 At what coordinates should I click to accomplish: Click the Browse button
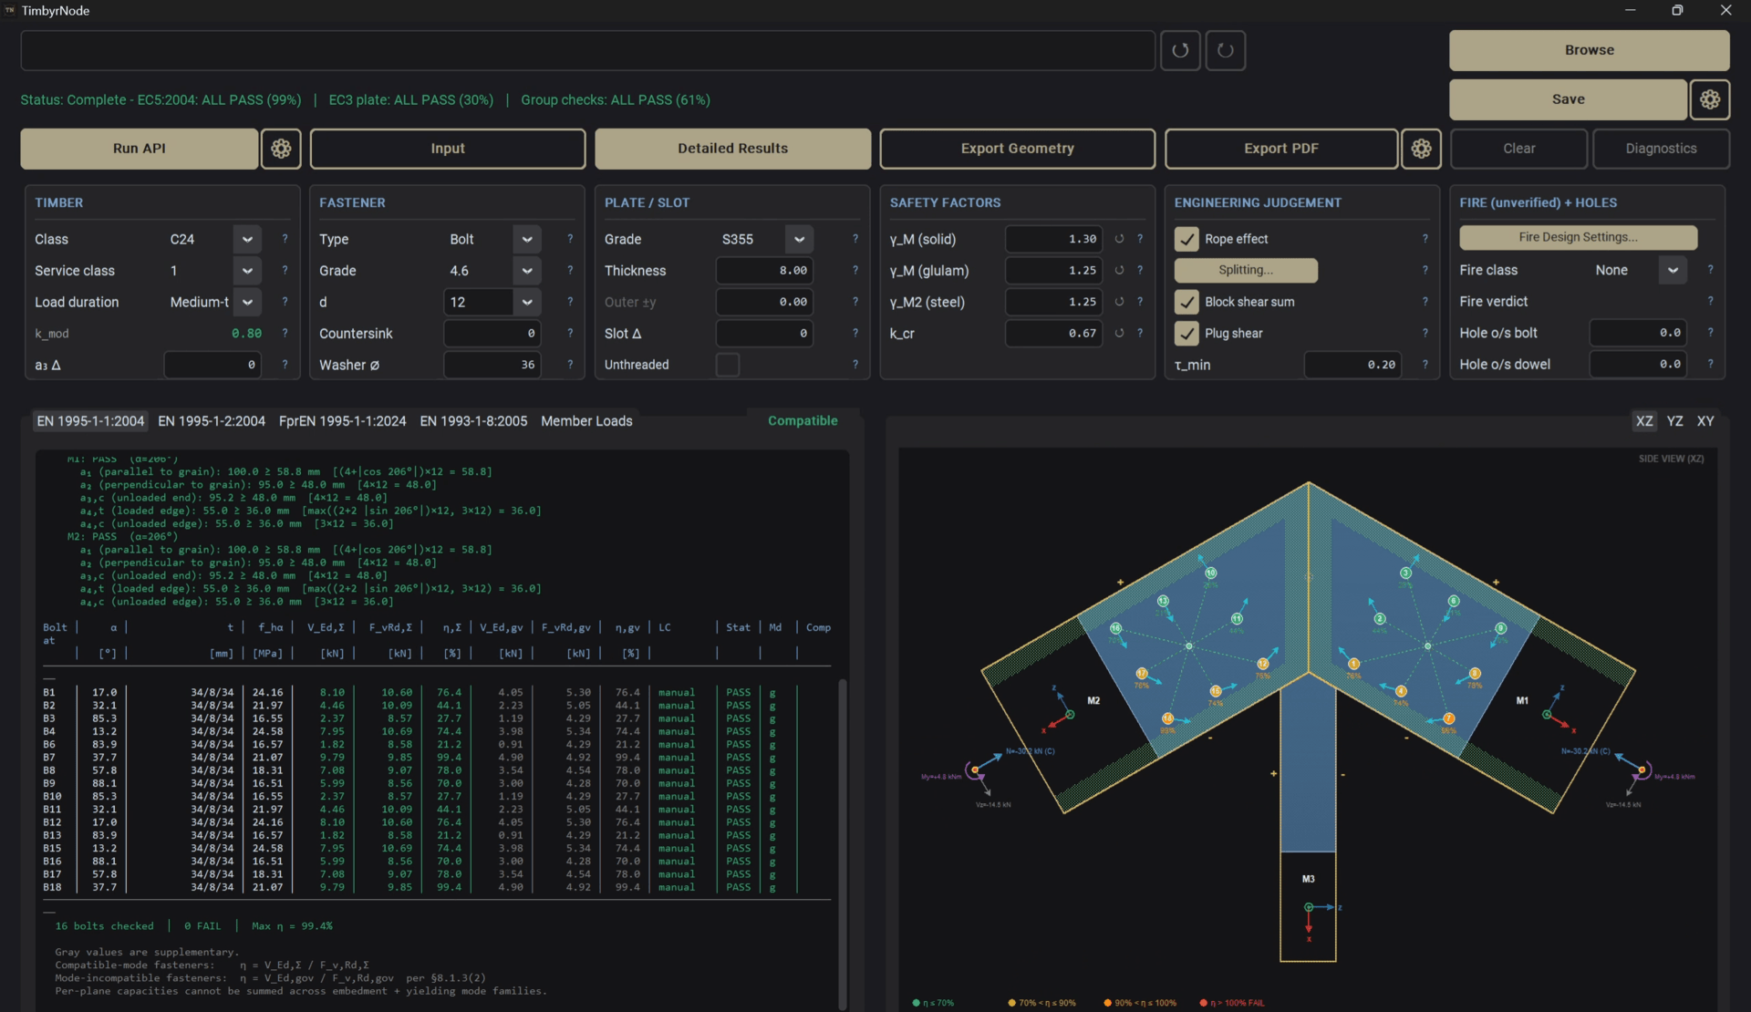[x=1590, y=50]
